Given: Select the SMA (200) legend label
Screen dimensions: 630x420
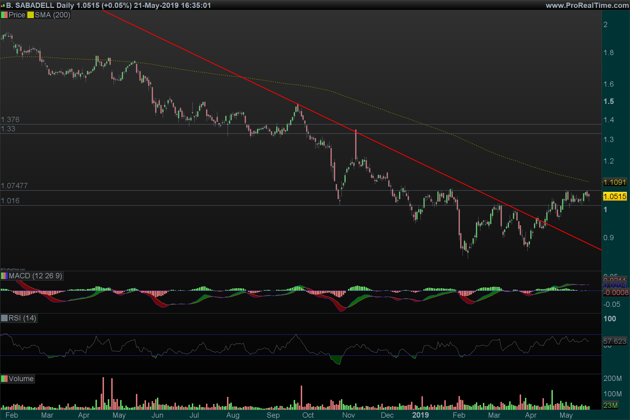Looking at the screenshot, I should (52, 15).
